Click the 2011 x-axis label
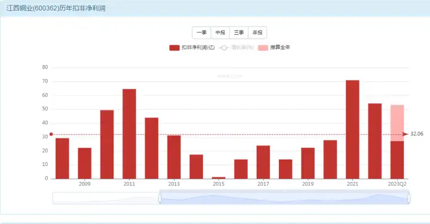Screen dimensions: 430x224 [129, 184]
